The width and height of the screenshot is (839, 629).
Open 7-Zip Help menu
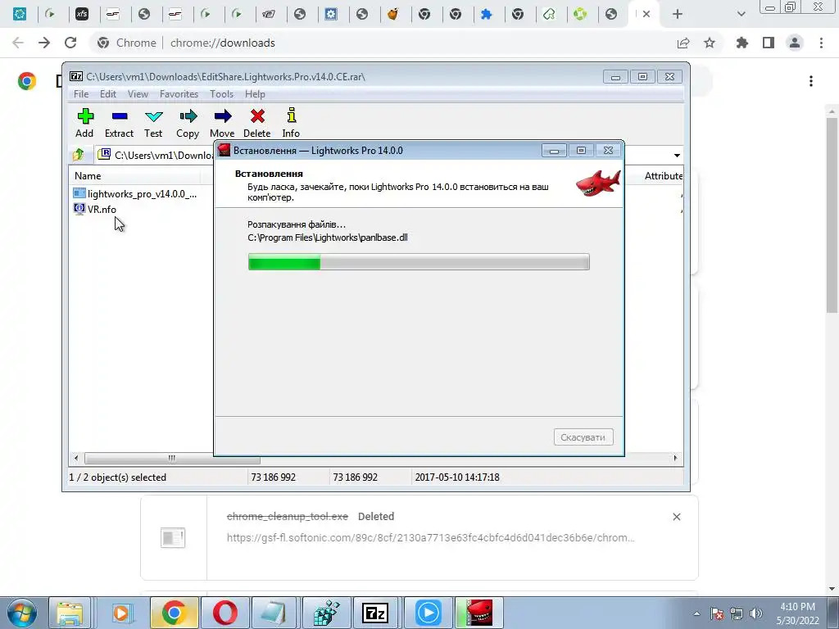point(255,94)
